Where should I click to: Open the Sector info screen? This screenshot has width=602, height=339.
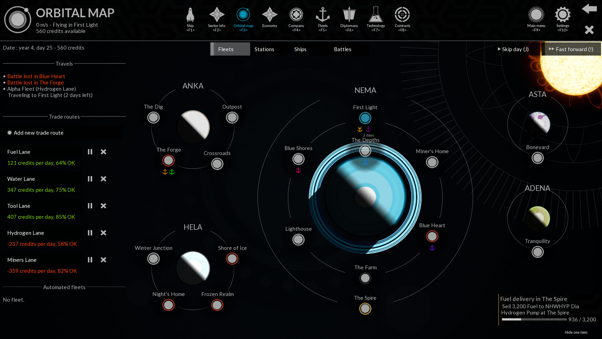[x=217, y=15]
